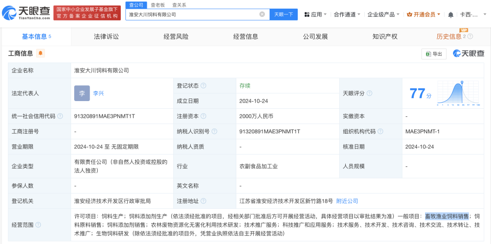
Task: Click the 工商信息 section heading
Action: click(x=20, y=54)
